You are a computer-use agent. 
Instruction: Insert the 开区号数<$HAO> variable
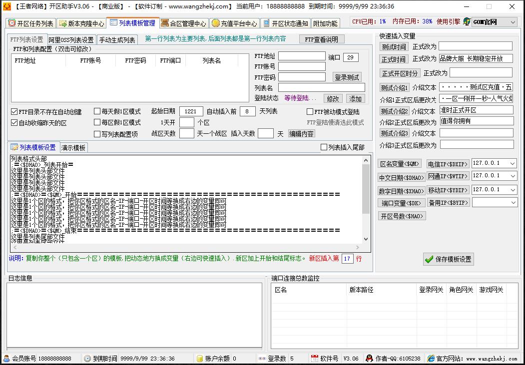(402, 216)
